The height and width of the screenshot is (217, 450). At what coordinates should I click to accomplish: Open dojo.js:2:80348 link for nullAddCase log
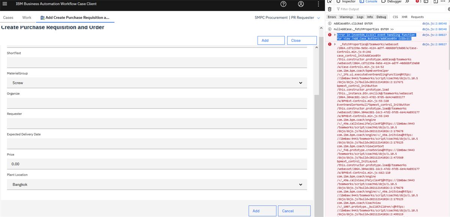click(x=434, y=29)
